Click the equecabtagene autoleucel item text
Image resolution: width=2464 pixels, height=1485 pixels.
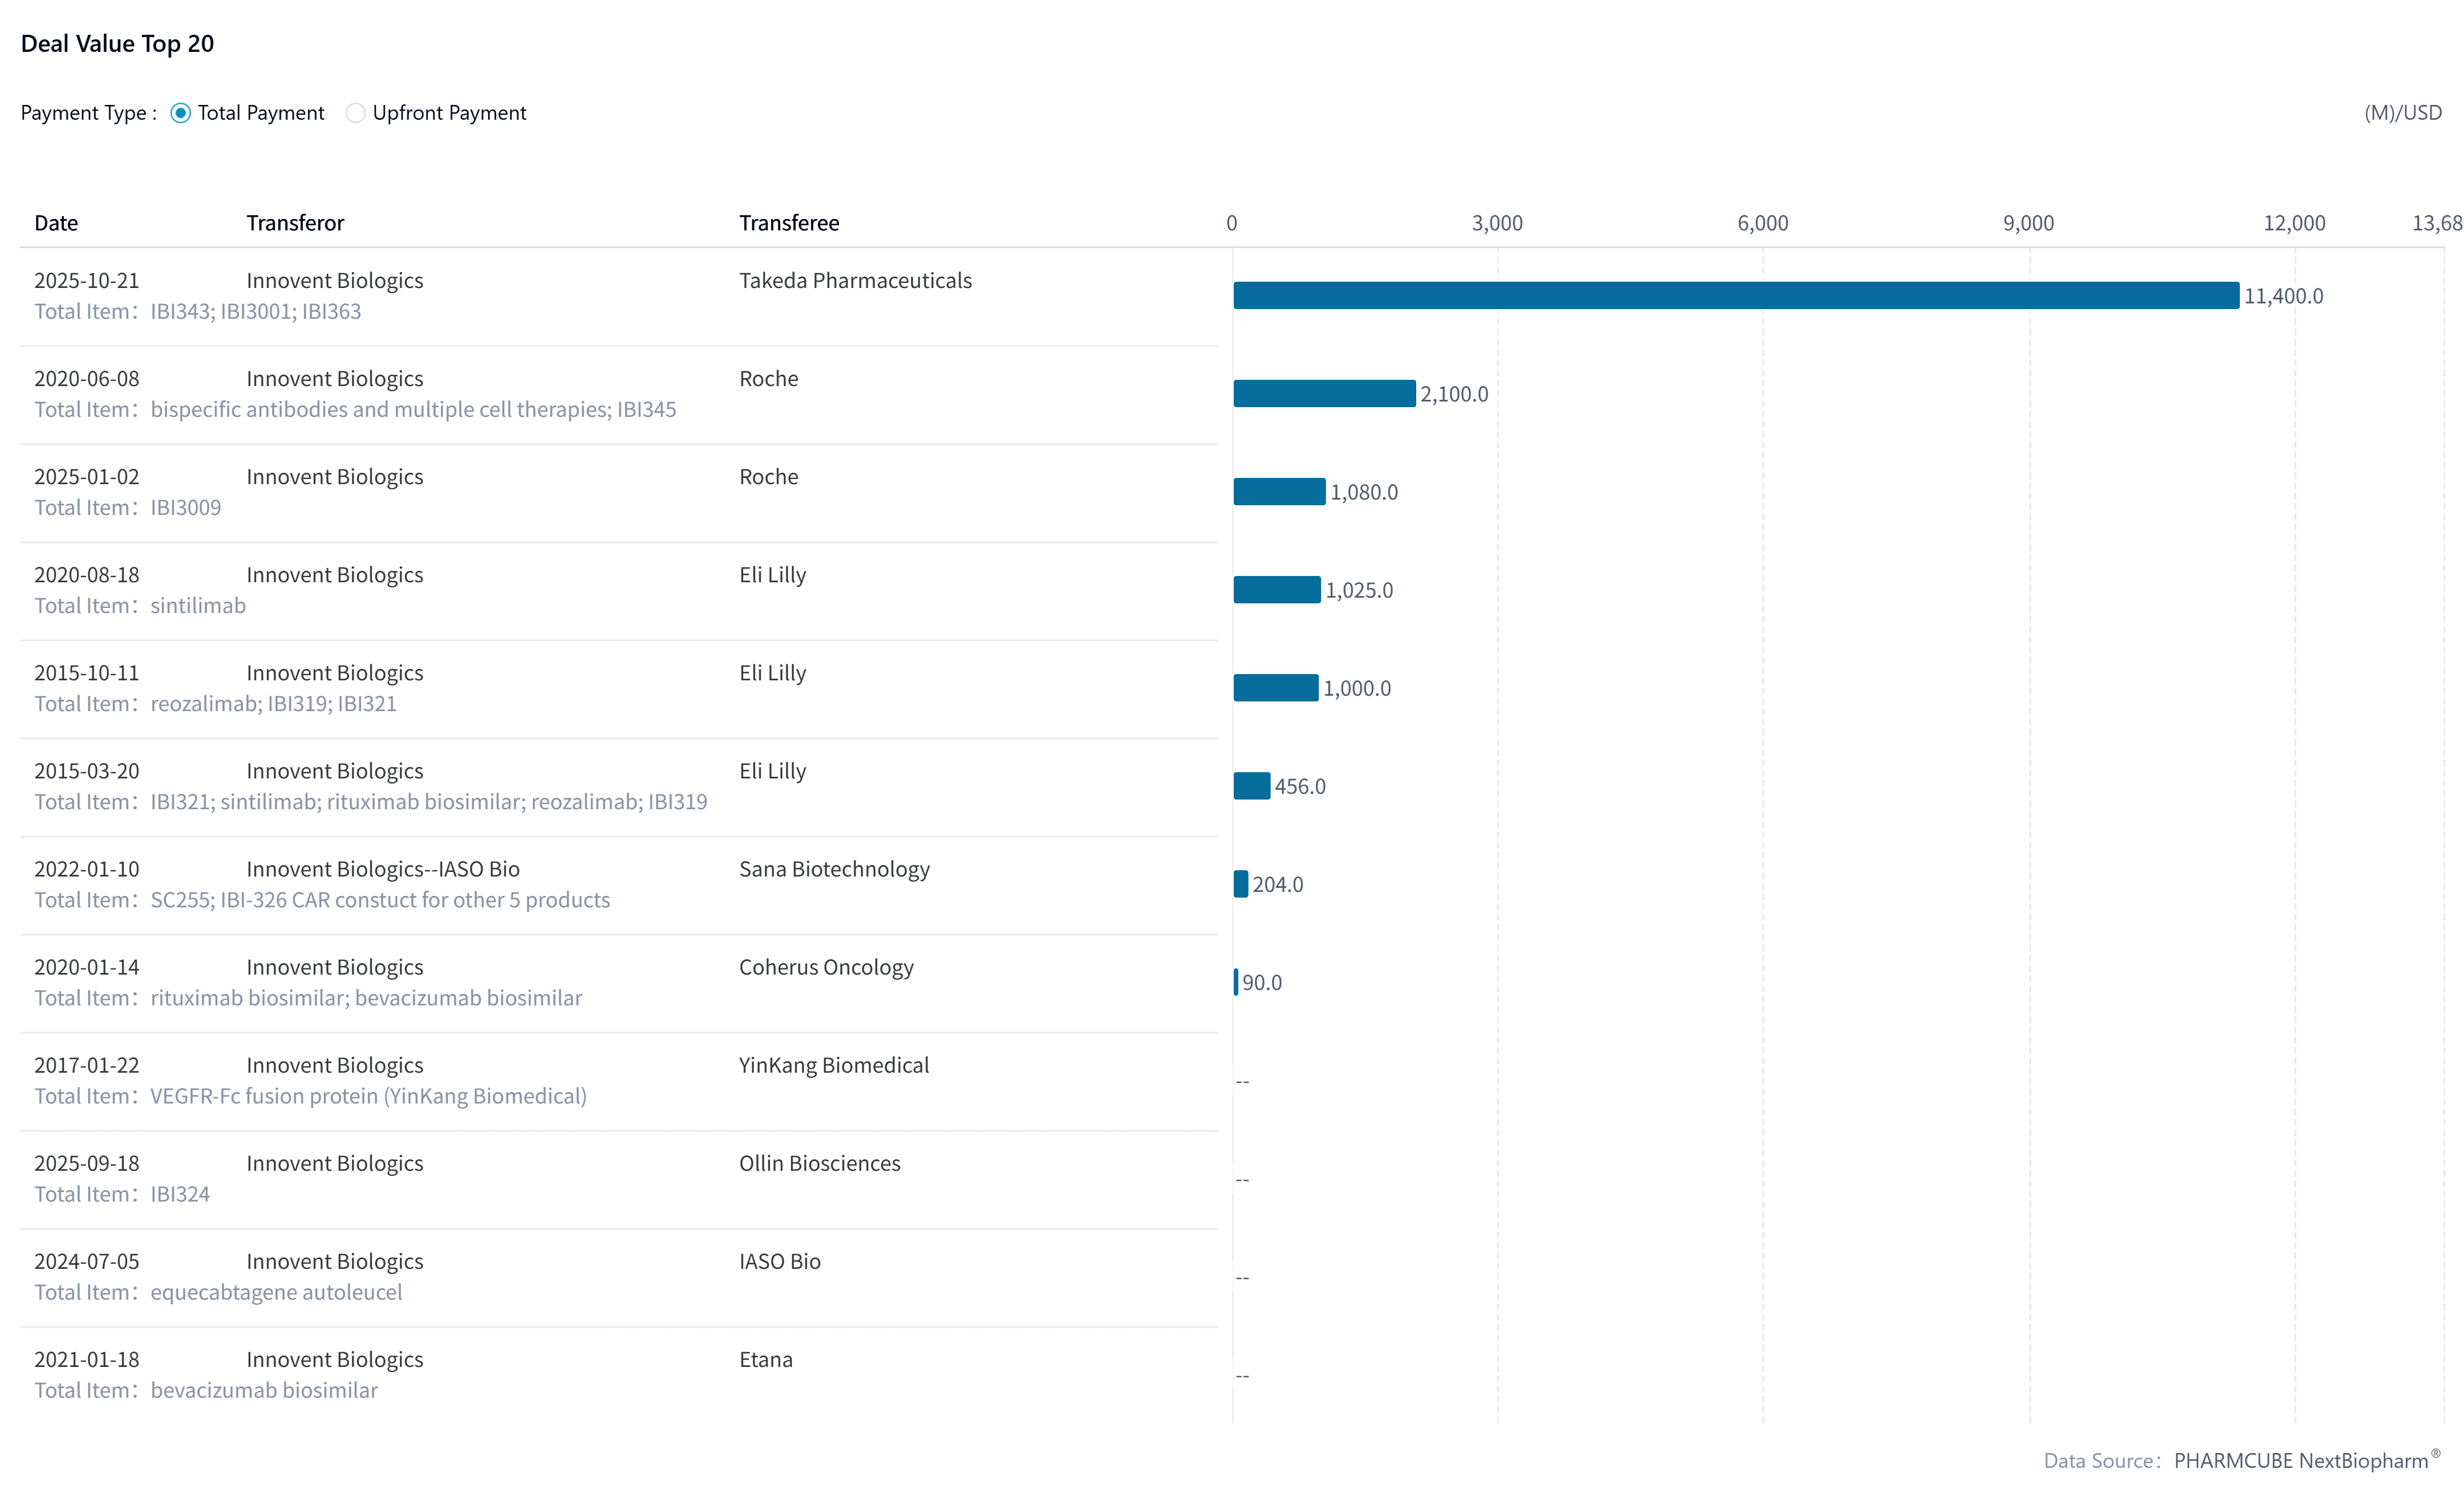coord(276,1291)
